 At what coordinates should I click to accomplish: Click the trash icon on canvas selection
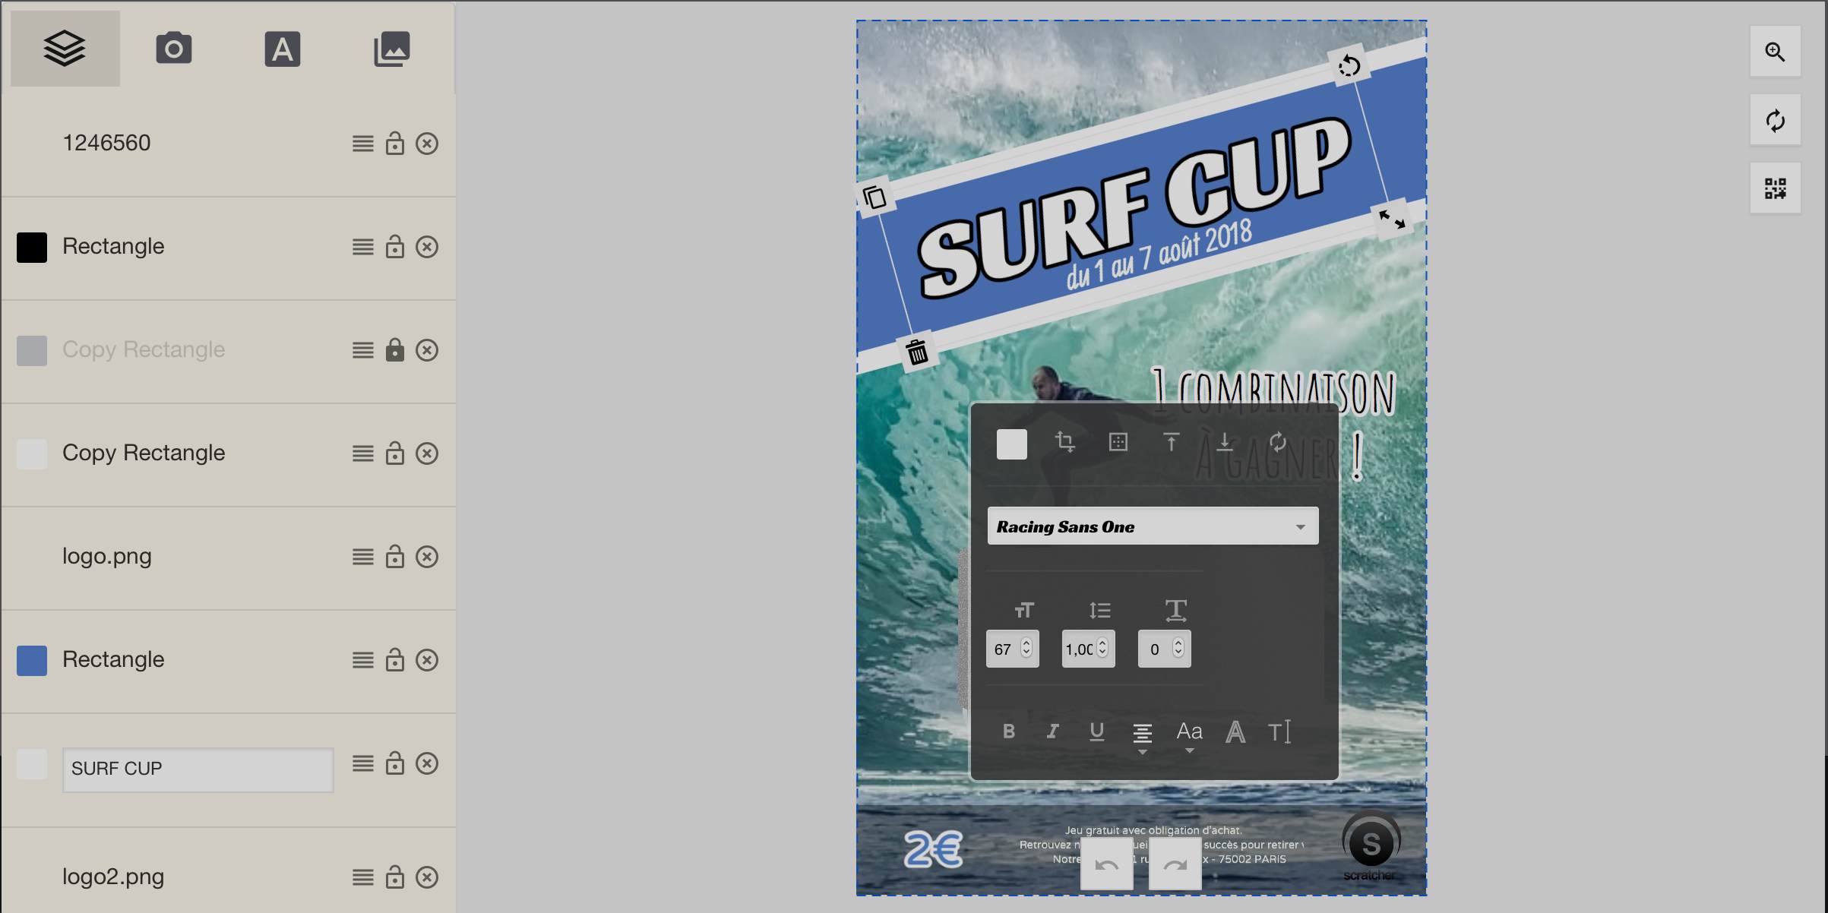click(x=917, y=352)
